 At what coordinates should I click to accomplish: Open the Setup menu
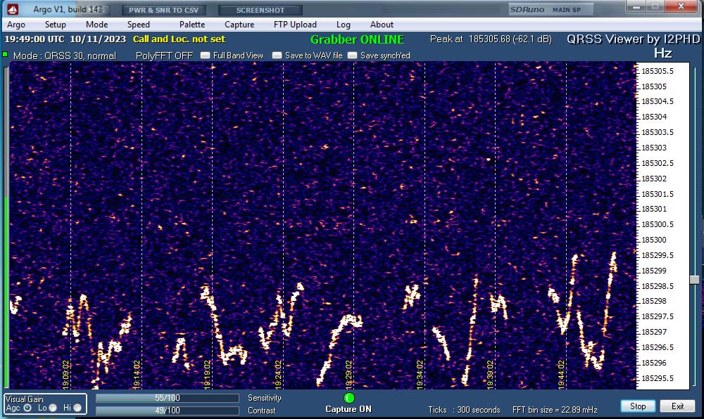55,25
